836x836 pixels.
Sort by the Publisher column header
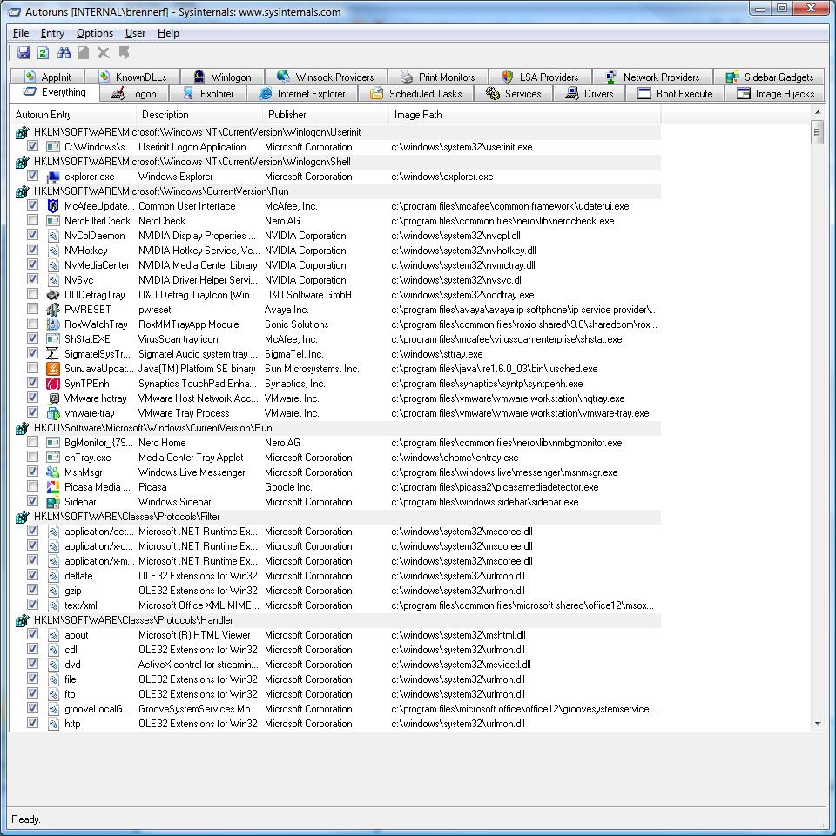point(325,115)
